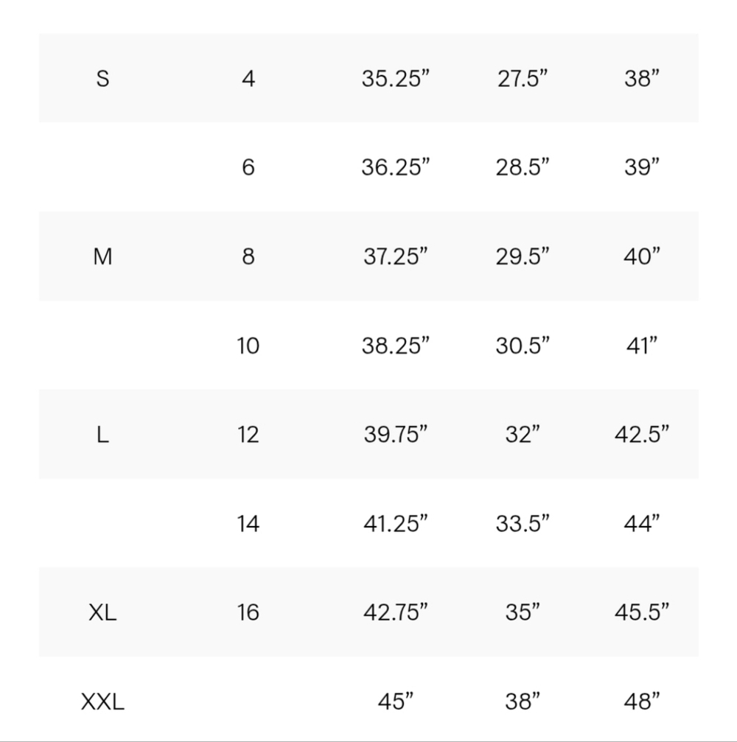
Task: Click the XL size label
Action: [102, 612]
